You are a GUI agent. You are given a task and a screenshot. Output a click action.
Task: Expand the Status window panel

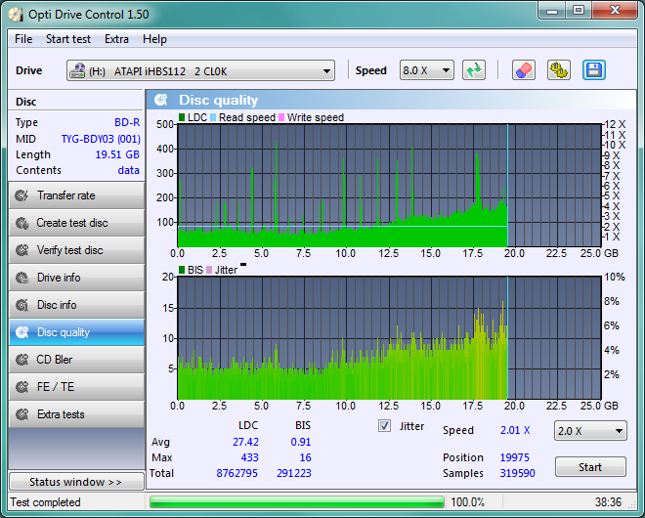[x=76, y=482]
